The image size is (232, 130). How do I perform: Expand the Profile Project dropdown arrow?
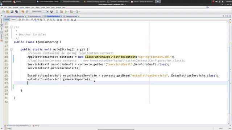click(x=80, y=12)
